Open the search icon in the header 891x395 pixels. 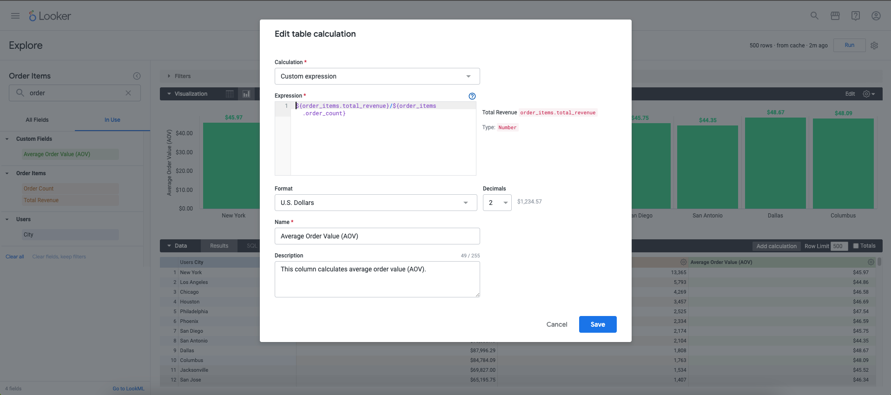coord(814,16)
